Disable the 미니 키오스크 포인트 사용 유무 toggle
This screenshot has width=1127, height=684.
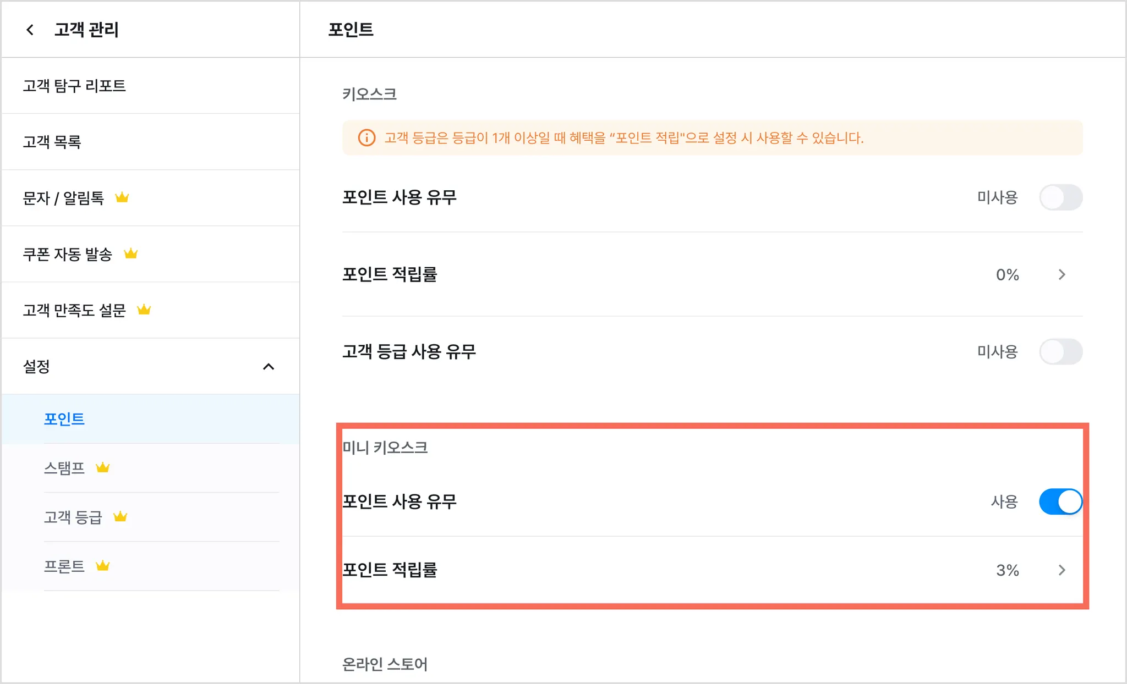pyautogui.click(x=1060, y=501)
